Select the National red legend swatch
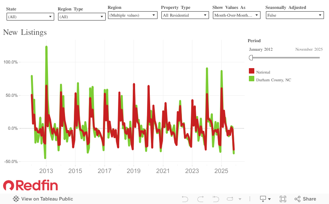Image resolution: width=329 pixels, height=204 pixels. (251, 71)
